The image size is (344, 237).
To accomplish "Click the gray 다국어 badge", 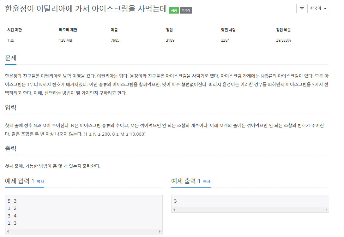I will (x=186, y=10).
